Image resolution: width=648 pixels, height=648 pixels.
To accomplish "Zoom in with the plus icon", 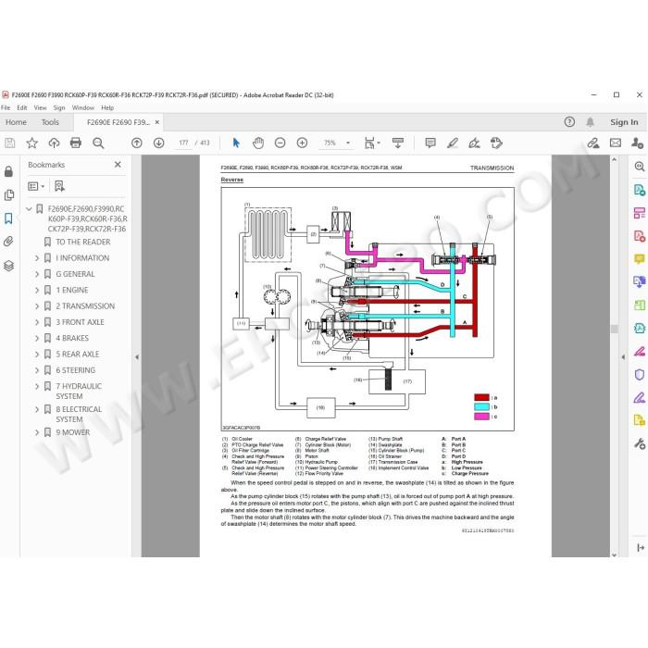I will [x=302, y=143].
